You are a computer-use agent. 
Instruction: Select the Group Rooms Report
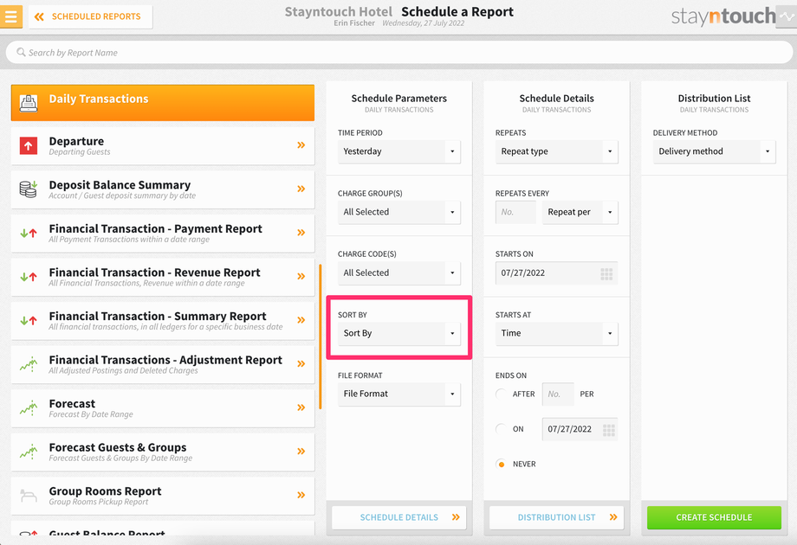click(x=163, y=496)
